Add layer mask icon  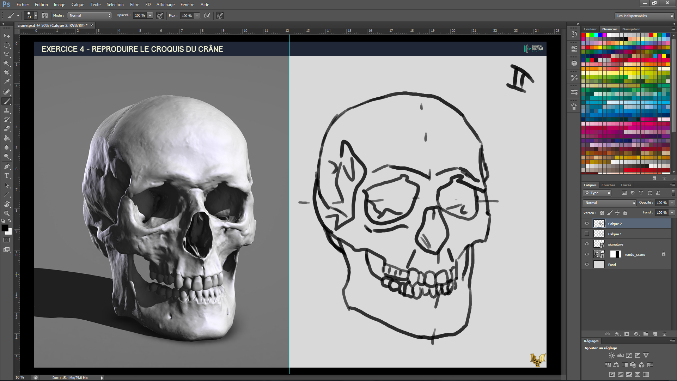coord(627,334)
